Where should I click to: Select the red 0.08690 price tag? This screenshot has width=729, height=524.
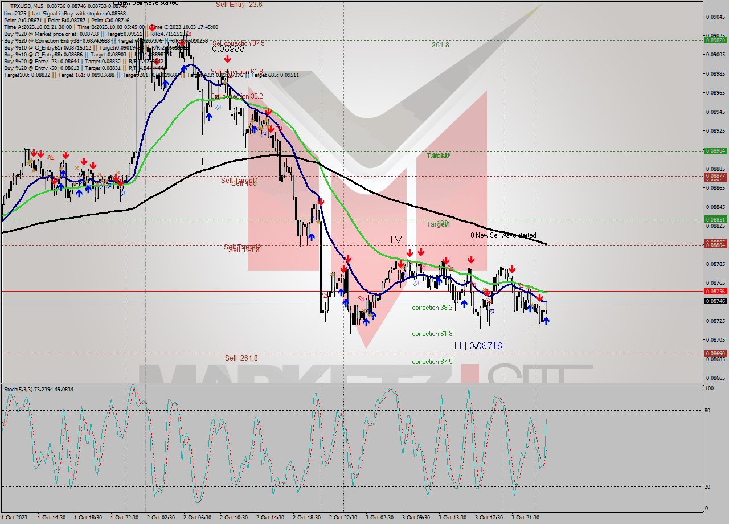[715, 353]
